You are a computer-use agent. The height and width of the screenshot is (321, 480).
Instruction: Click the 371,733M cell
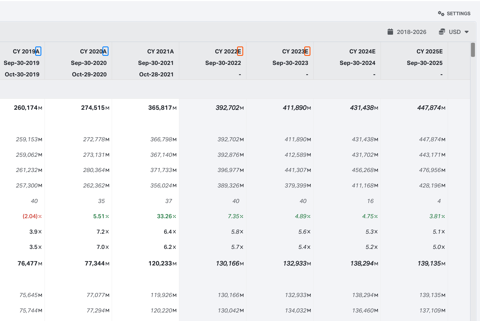pyautogui.click(x=163, y=170)
